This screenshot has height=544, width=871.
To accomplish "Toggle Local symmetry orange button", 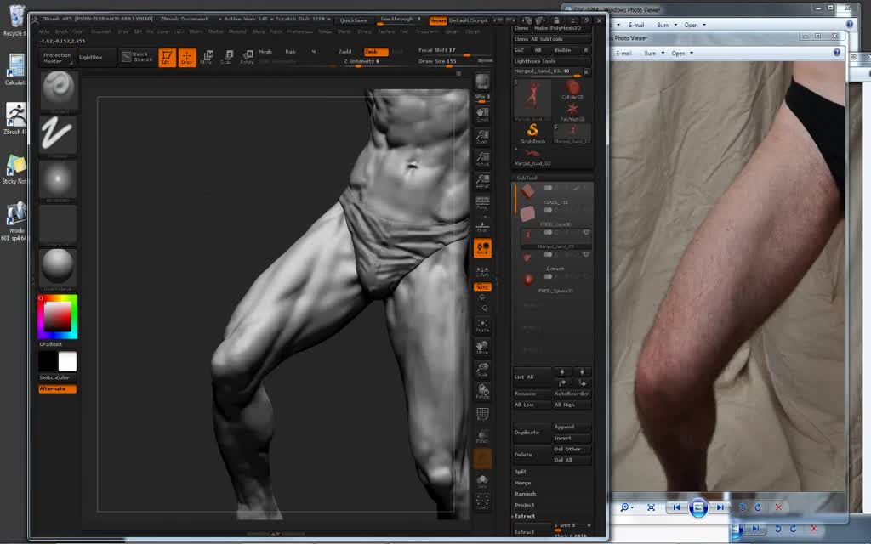I will click(x=482, y=248).
